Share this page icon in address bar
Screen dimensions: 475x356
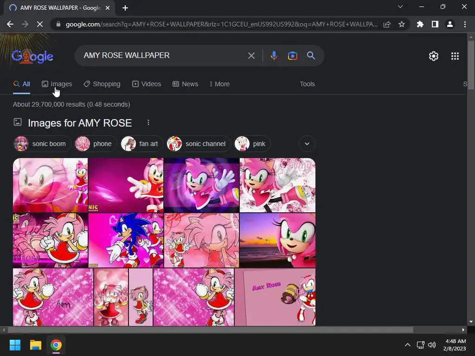(x=387, y=24)
